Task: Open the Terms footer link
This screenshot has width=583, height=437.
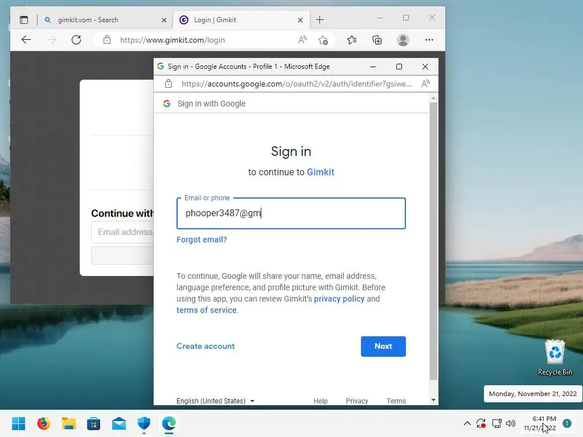Action: [396, 401]
